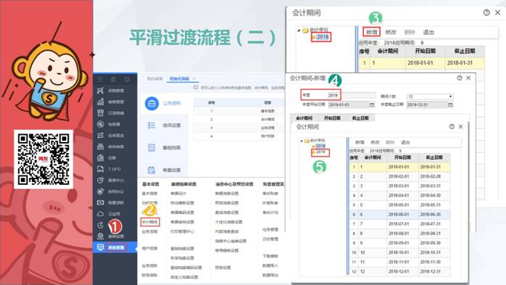The image size is (506, 285).
Task: Open calendar picker beside 年度开始日期 field
Action: [372, 105]
